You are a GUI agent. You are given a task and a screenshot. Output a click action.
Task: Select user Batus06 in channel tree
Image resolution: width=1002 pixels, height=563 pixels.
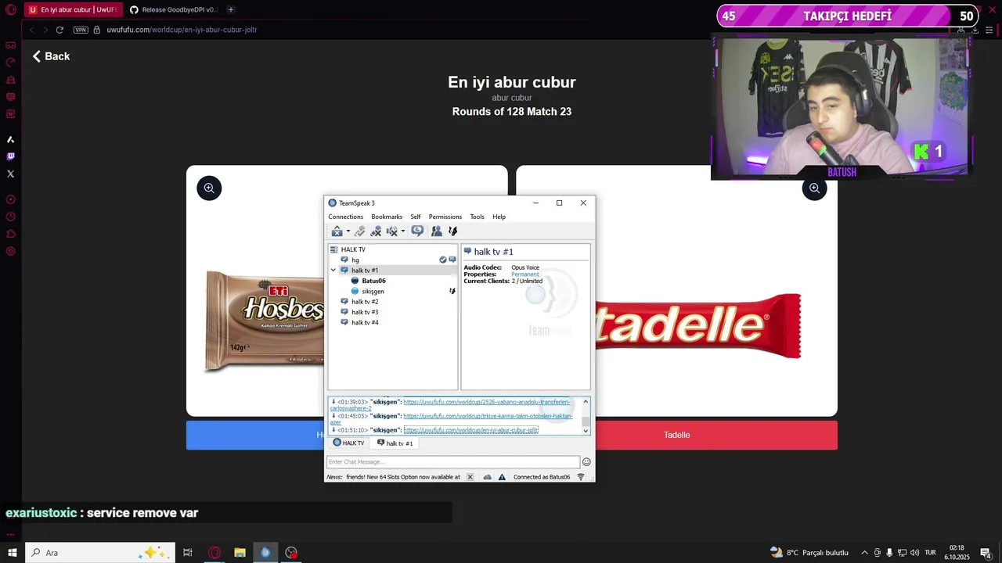(373, 281)
